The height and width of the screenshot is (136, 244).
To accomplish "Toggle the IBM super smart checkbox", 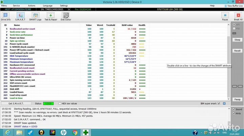I will [219, 103].
